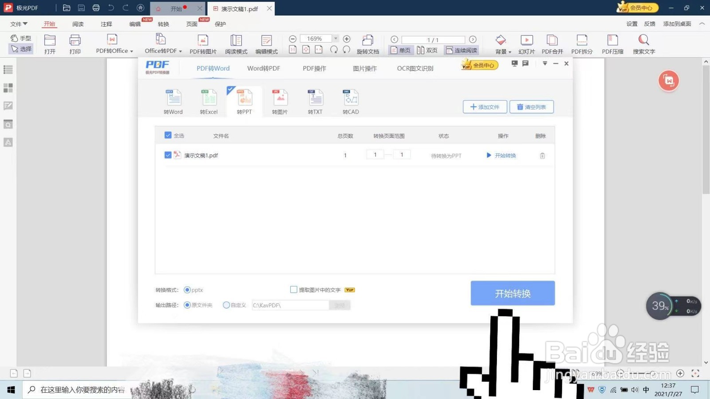
Task: Switch to 编辑模式 edit mode
Action: [267, 44]
